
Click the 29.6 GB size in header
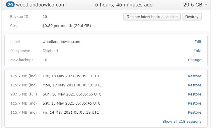[193, 5]
